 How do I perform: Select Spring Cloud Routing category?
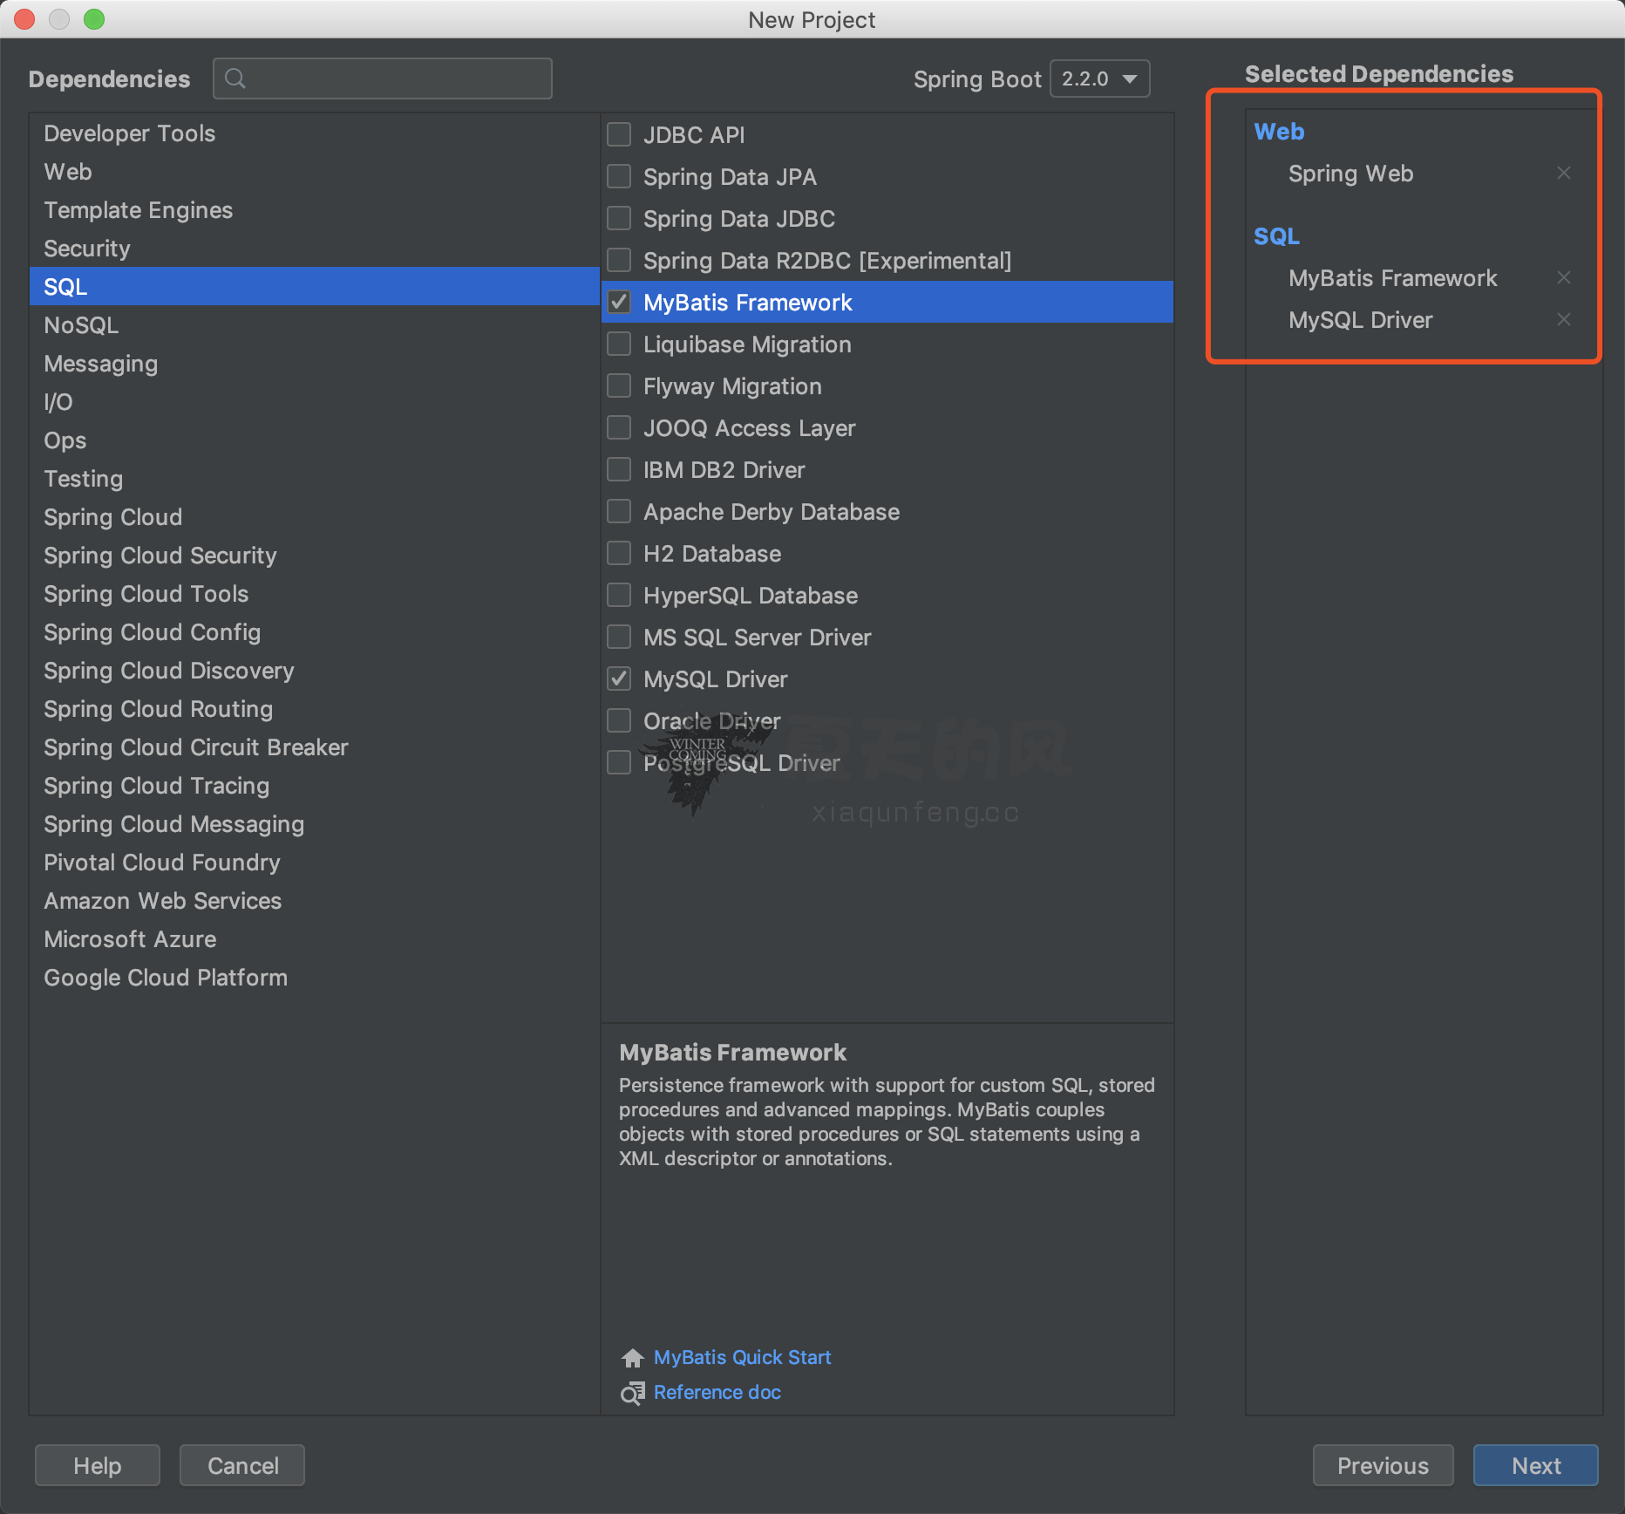[x=314, y=709]
